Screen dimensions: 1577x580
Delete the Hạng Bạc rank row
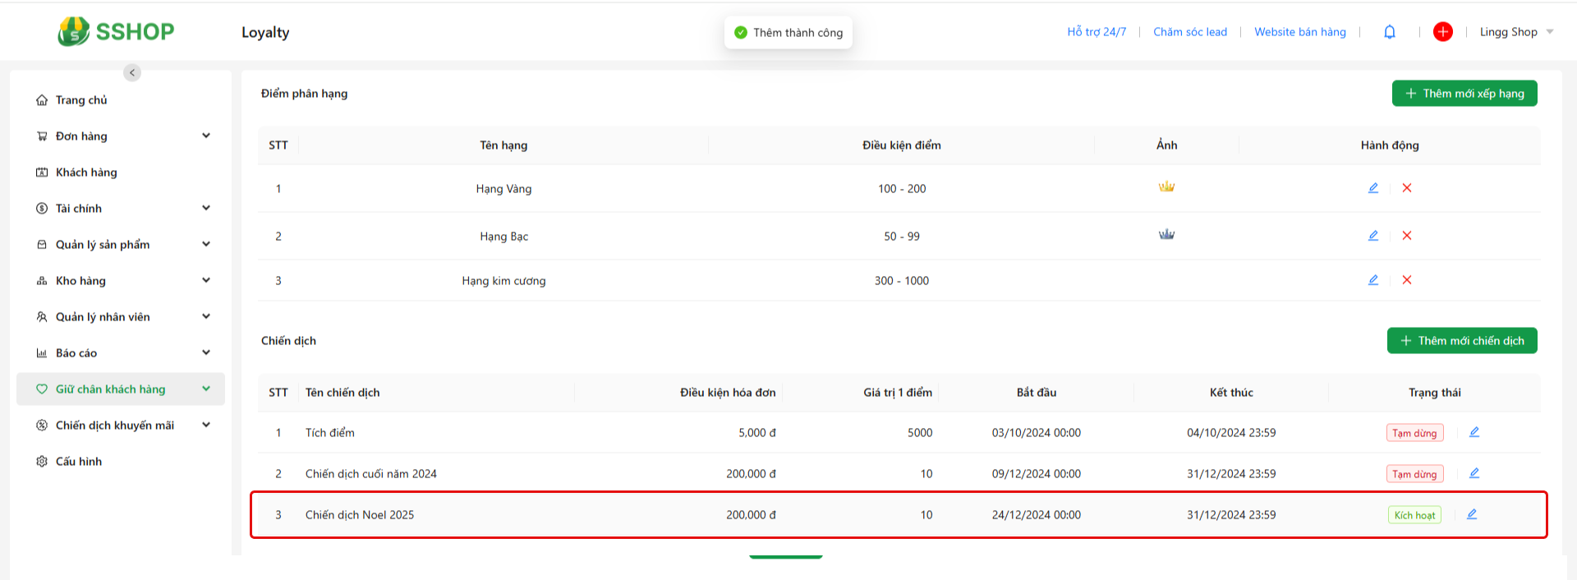click(x=1407, y=236)
